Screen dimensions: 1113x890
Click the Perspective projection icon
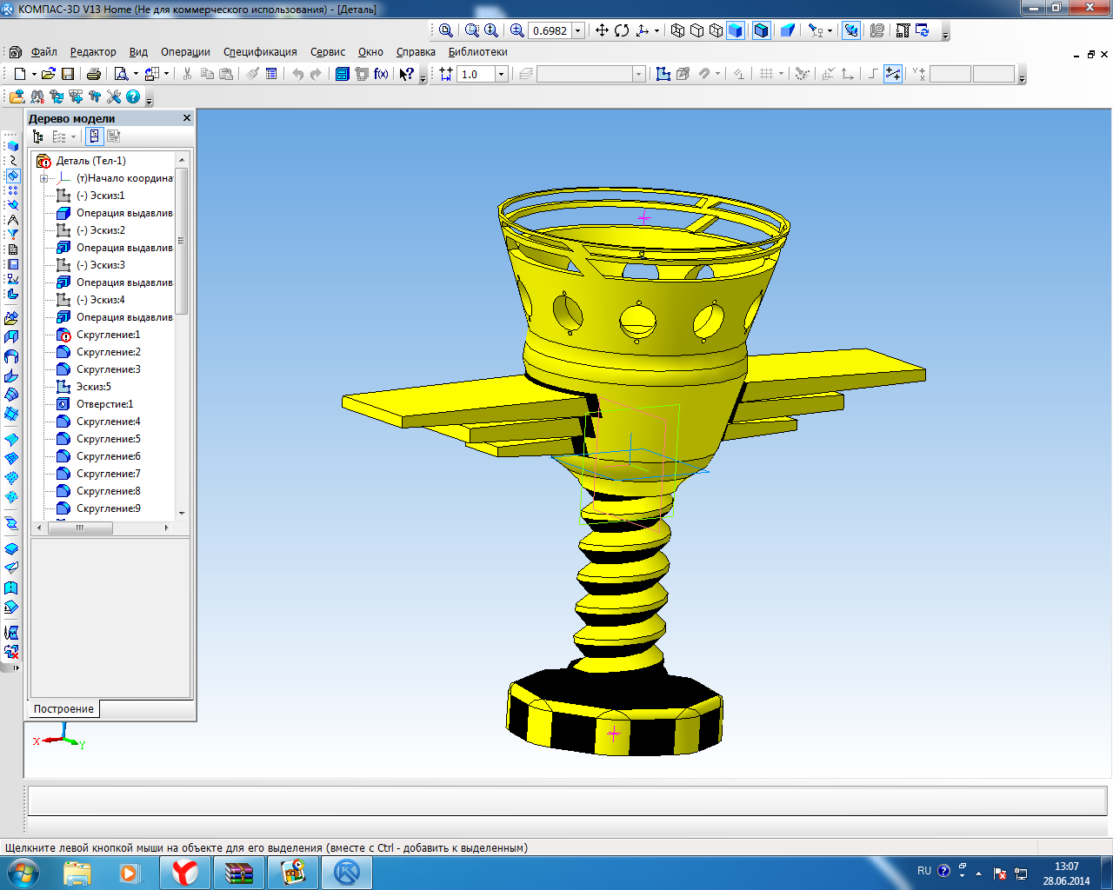788,30
